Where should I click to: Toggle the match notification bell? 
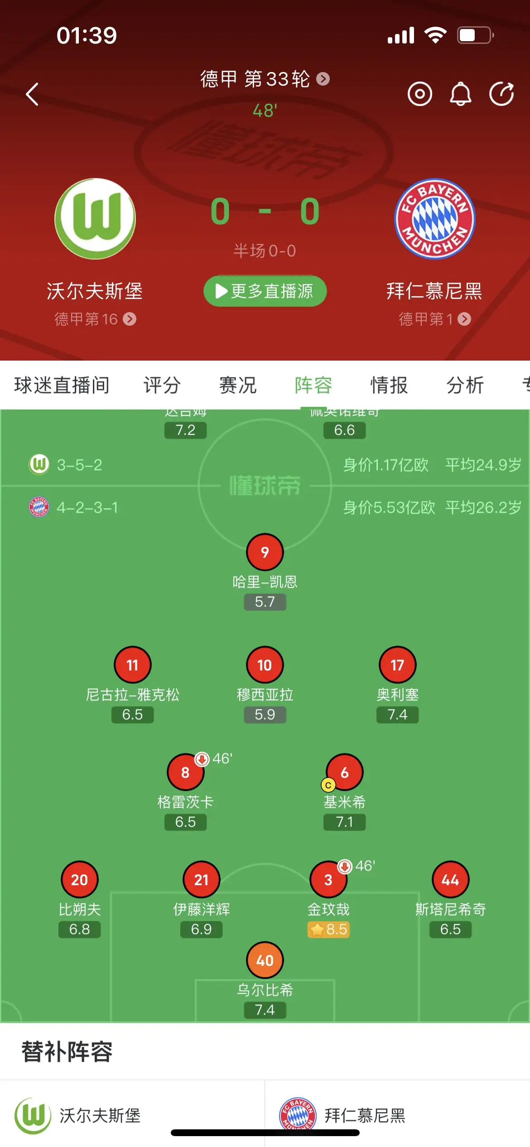click(x=460, y=94)
